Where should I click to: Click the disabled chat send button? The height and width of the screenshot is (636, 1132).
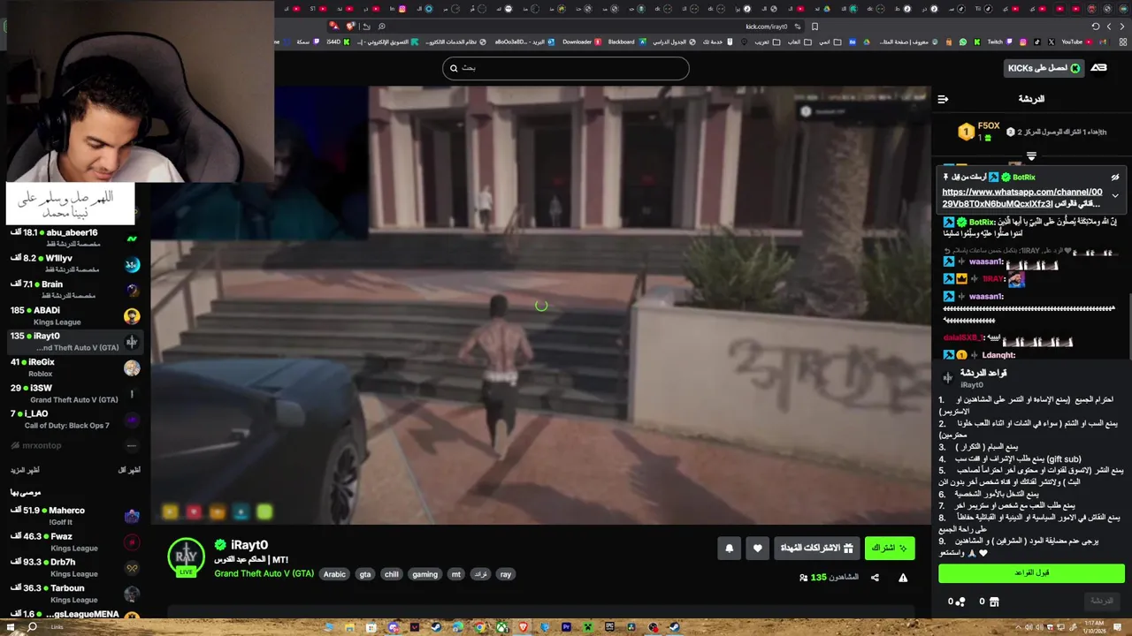point(1101,601)
